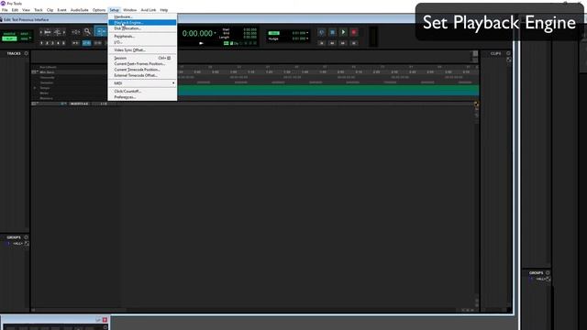Image resolution: width=587 pixels, height=330 pixels.
Task: Open Preferences from Setup menu
Action: point(142,97)
